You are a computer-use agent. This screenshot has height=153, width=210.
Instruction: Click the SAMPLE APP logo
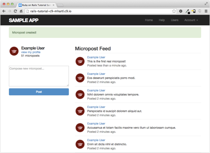(24, 20)
